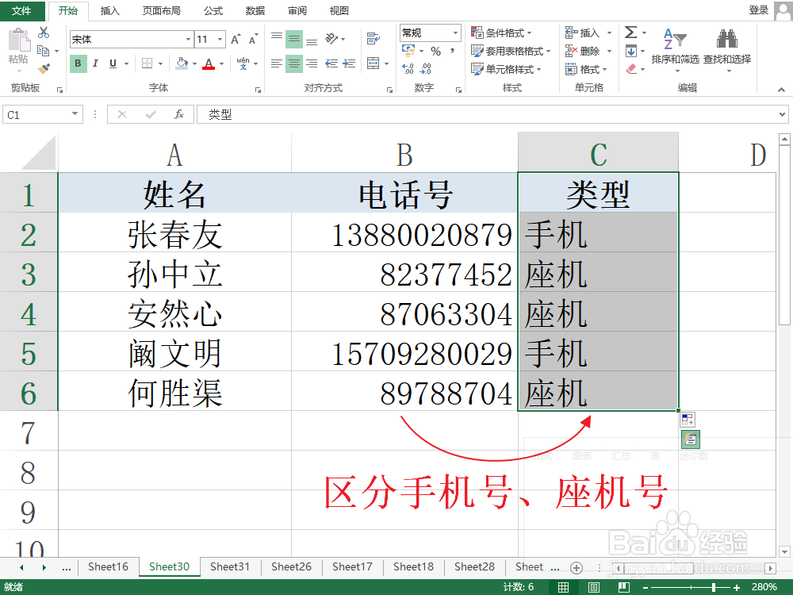Select the Format Painter tool
The width and height of the screenshot is (793, 595).
click(44, 67)
